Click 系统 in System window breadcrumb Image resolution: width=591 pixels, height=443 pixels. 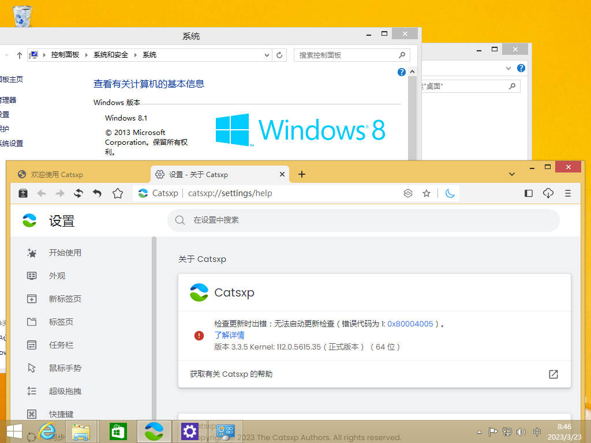click(149, 55)
